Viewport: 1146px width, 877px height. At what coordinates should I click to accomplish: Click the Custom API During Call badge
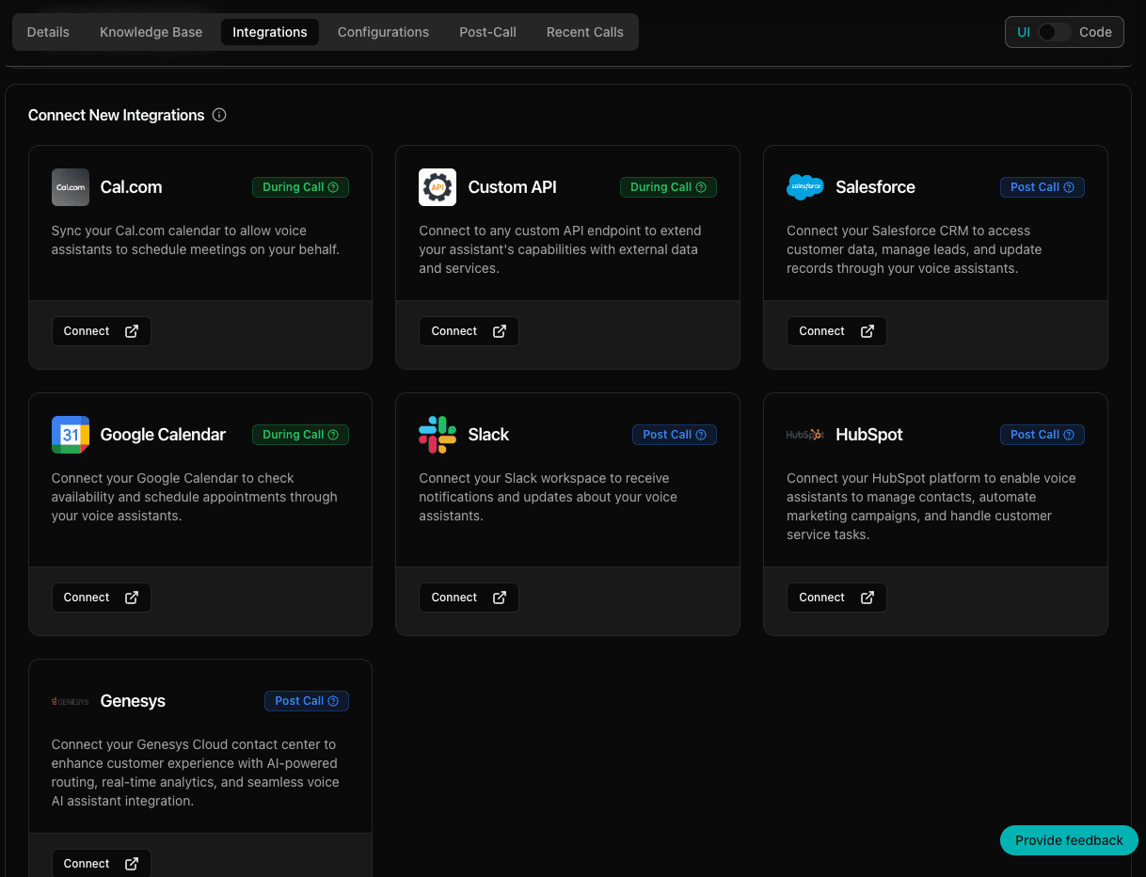pos(668,187)
